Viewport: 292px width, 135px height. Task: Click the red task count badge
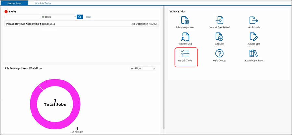[x=6, y=12]
